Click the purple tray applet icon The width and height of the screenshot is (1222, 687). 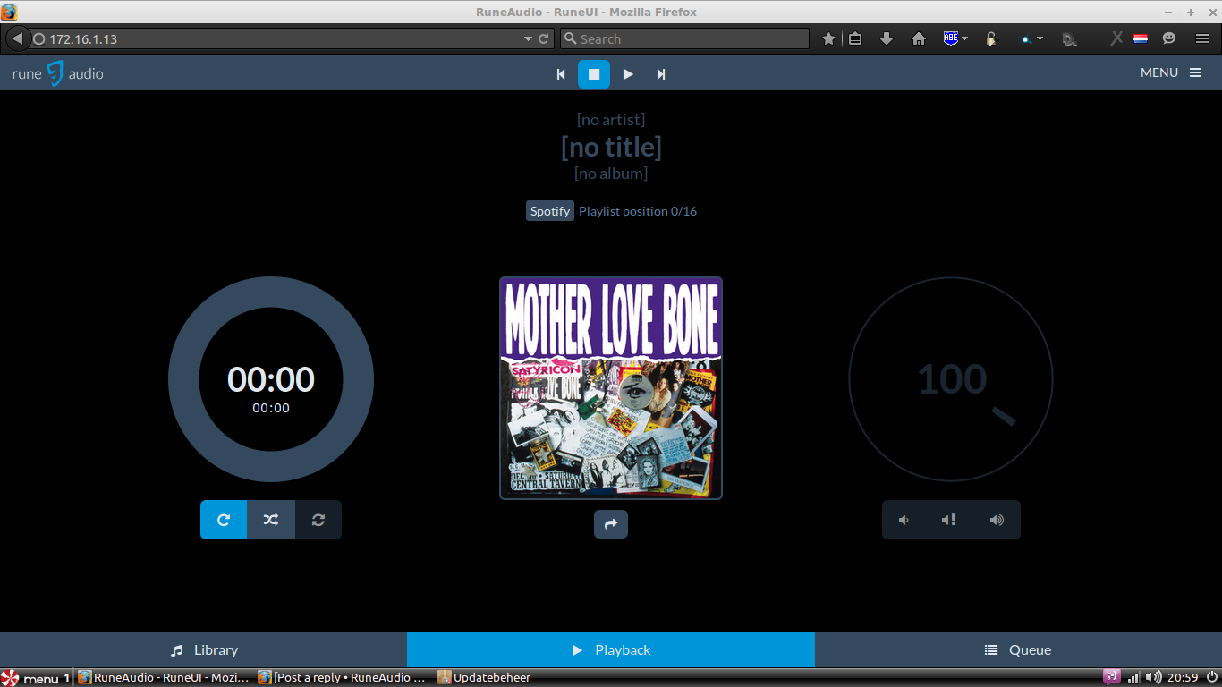click(x=1112, y=677)
